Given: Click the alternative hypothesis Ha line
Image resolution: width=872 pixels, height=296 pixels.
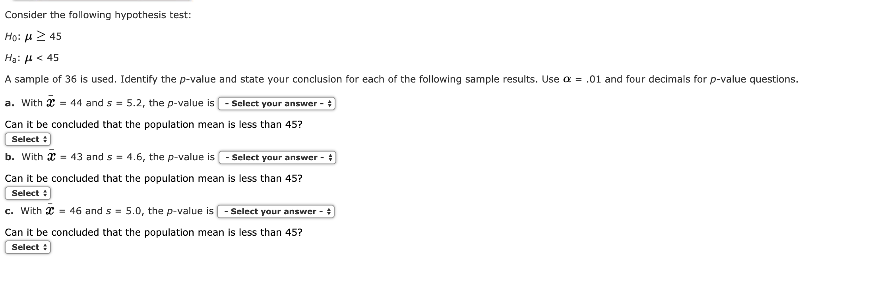Looking at the screenshot, I should pos(32,58).
